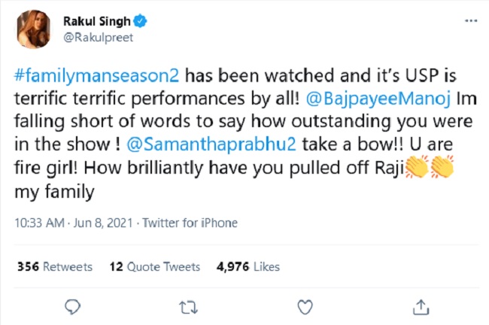
Task: Open the share tweet icon
Action: pos(421,306)
